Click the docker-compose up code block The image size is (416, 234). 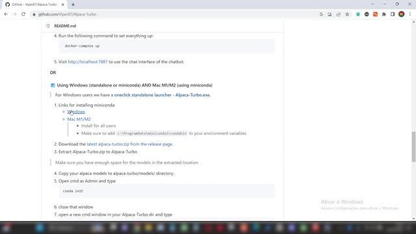coord(167,46)
